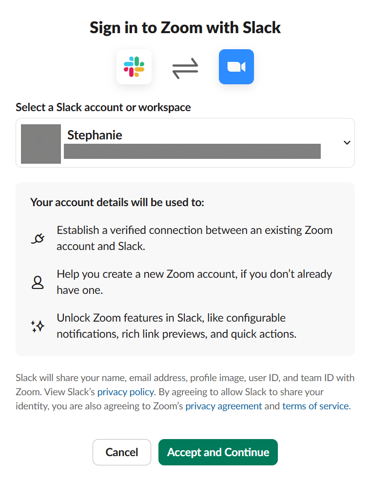The height and width of the screenshot is (480, 370).
Task: Click the blue Zoom video icon
Action: (x=236, y=67)
